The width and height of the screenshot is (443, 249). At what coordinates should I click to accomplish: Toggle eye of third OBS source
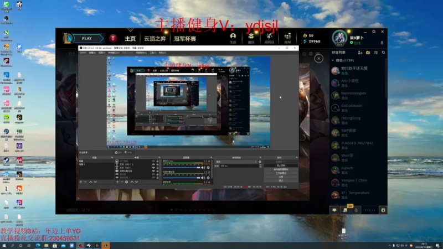click(x=153, y=168)
